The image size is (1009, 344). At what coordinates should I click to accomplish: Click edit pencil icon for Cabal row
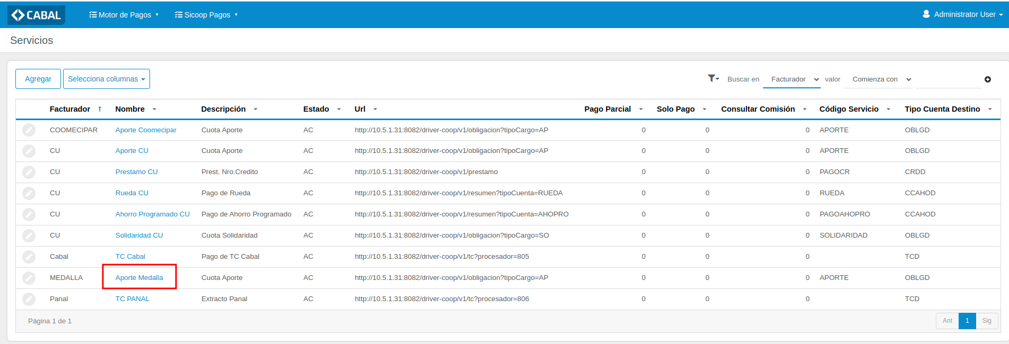click(29, 257)
